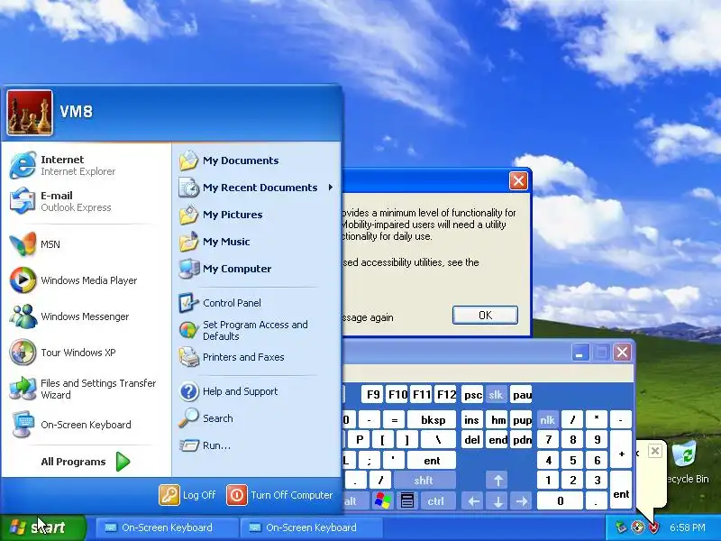Image resolution: width=721 pixels, height=541 pixels.
Task: Click the backslash key
Action: click(438, 440)
